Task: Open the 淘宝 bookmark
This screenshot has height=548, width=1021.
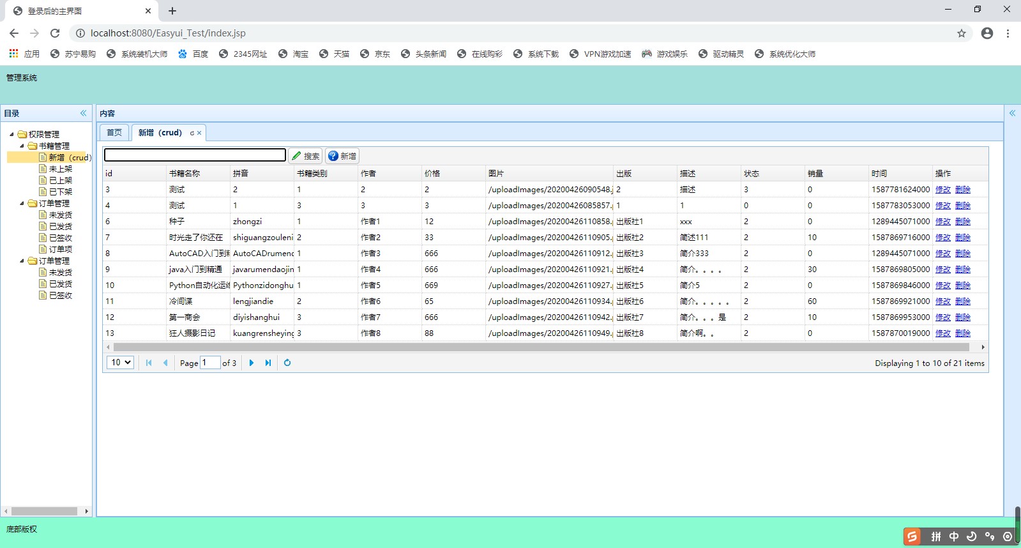Action: tap(294, 54)
